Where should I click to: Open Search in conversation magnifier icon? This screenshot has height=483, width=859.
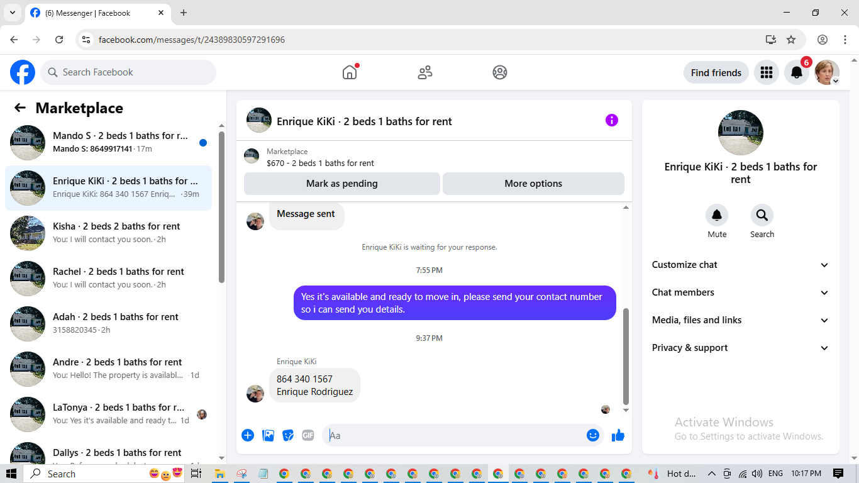point(762,216)
